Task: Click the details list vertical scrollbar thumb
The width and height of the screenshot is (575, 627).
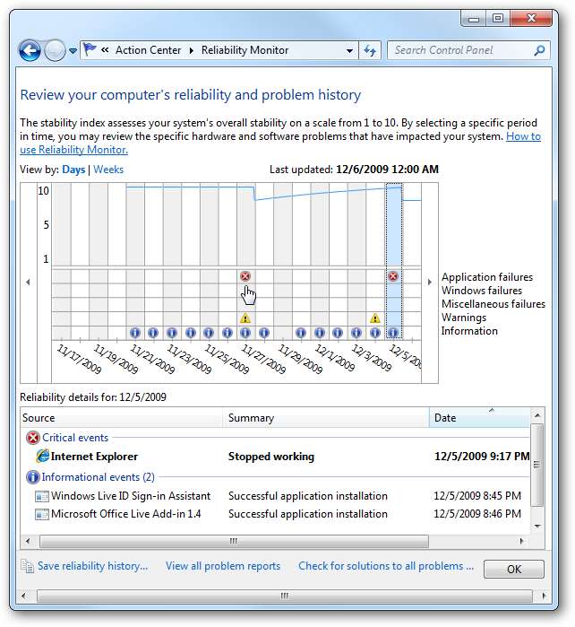Action: (537, 465)
